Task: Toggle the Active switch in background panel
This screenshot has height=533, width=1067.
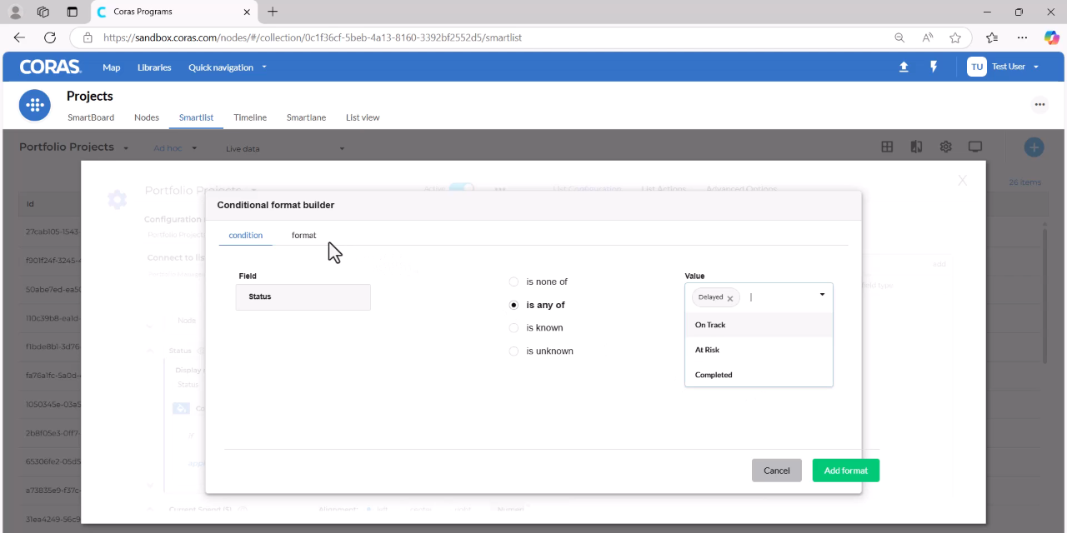Action: coord(461,189)
